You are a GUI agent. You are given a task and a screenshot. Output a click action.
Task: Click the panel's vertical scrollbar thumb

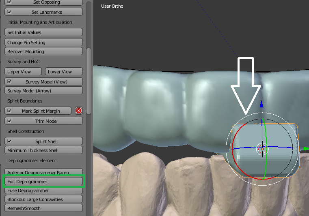(x=89, y=81)
